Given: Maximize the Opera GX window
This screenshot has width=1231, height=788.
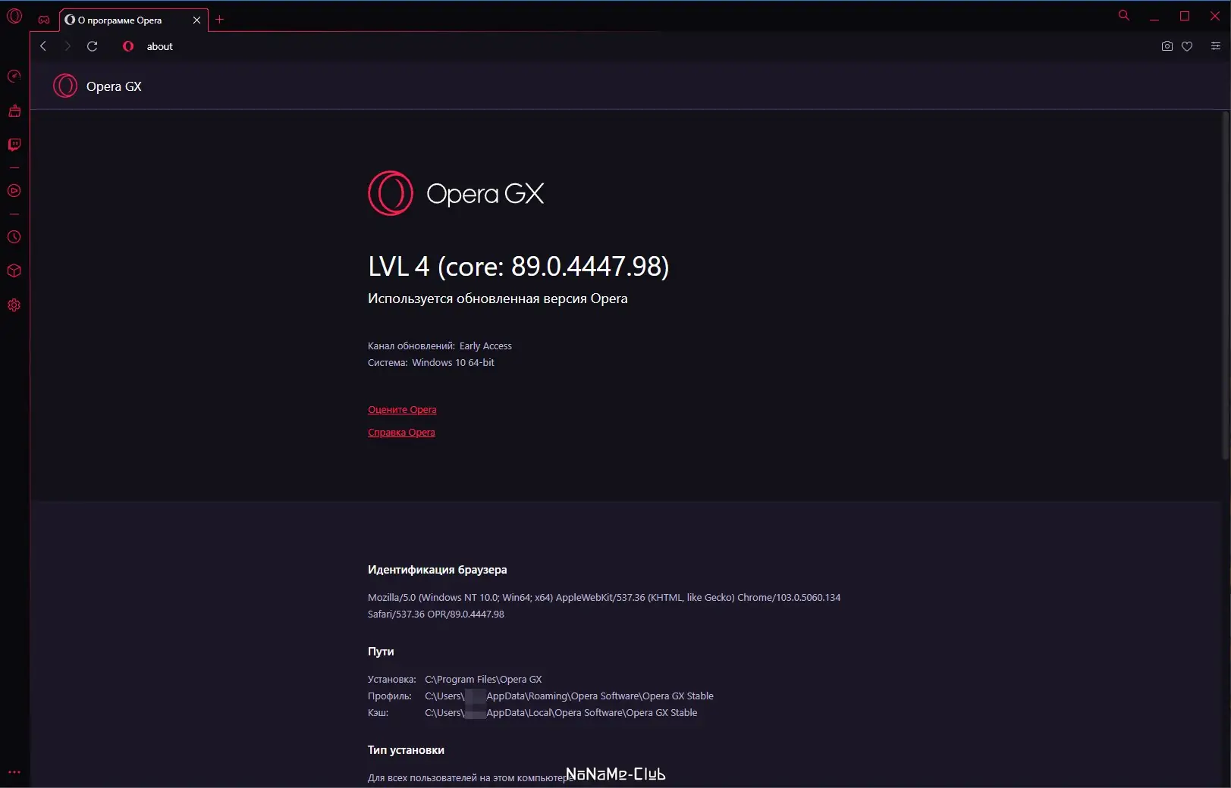Looking at the screenshot, I should tap(1185, 16).
